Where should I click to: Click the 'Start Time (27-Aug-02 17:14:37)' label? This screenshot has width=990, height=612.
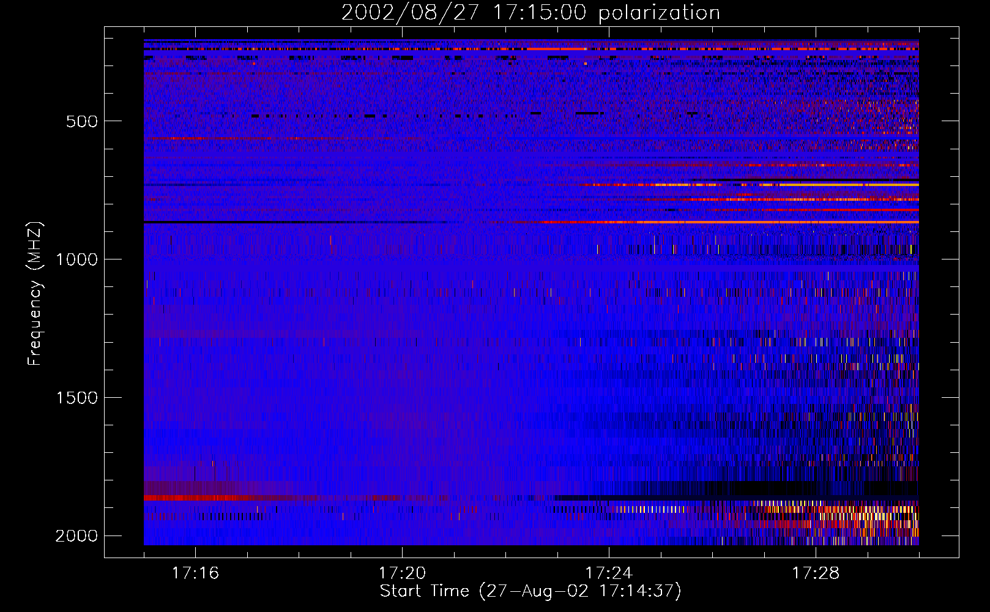point(530,591)
